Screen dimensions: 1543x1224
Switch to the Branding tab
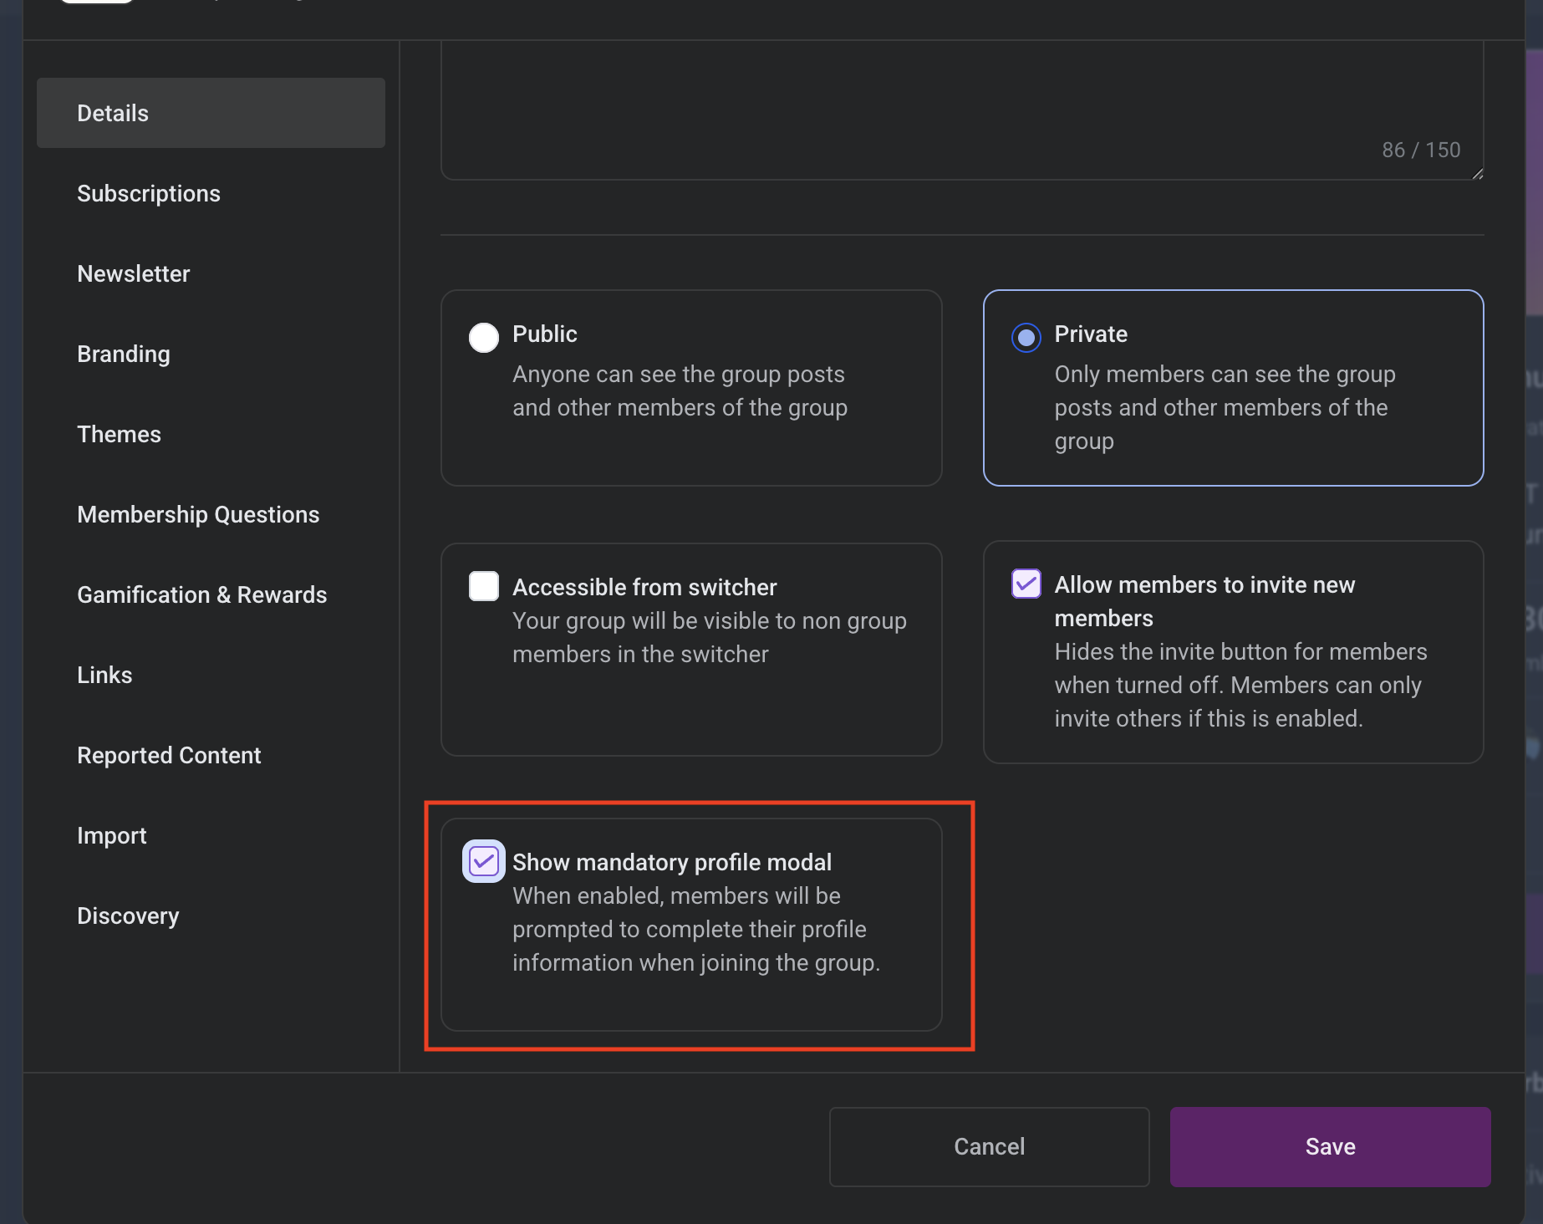(124, 354)
